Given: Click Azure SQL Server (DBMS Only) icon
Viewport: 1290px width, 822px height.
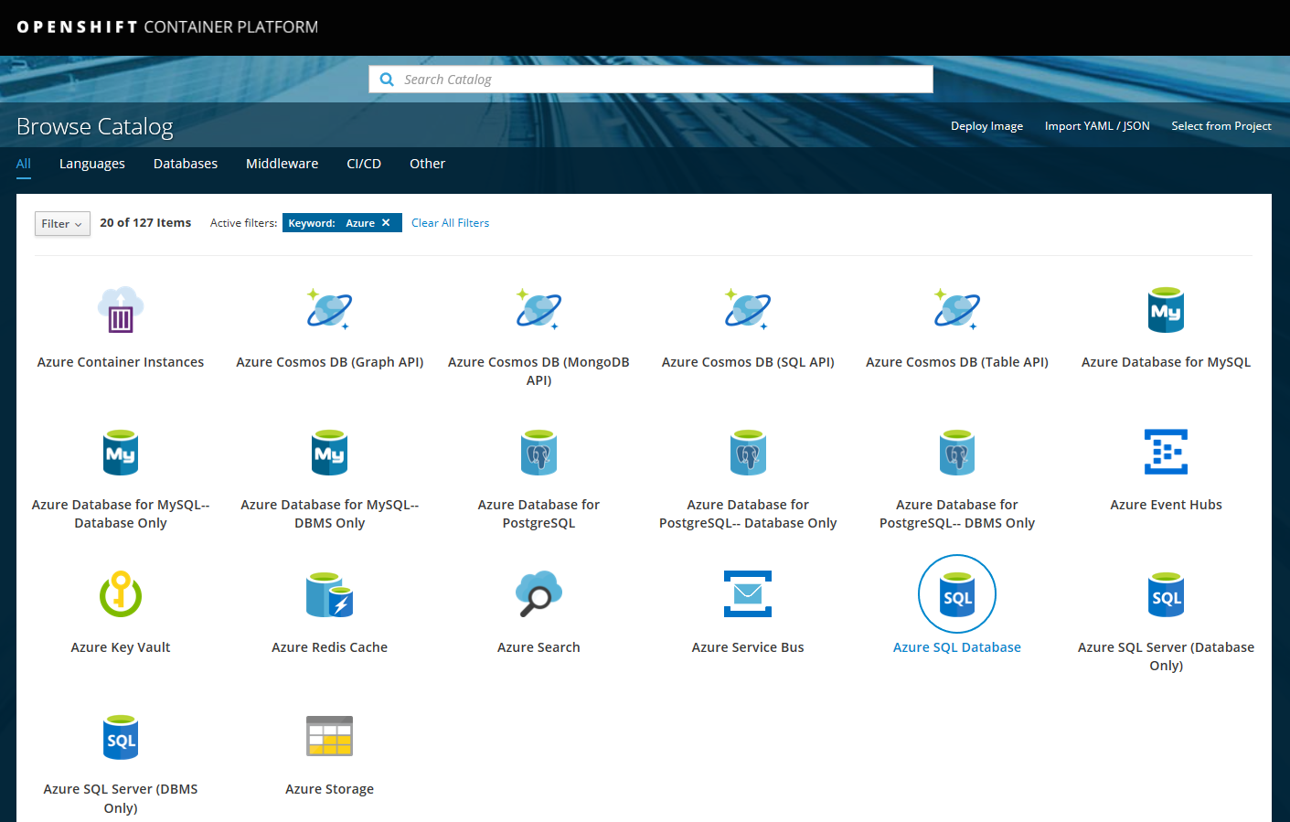Looking at the screenshot, I should pos(121,737).
